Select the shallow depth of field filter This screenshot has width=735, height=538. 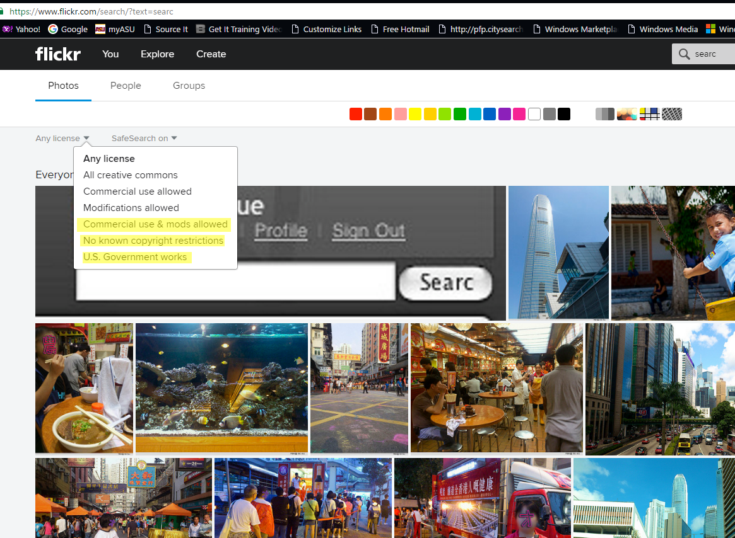tap(626, 114)
